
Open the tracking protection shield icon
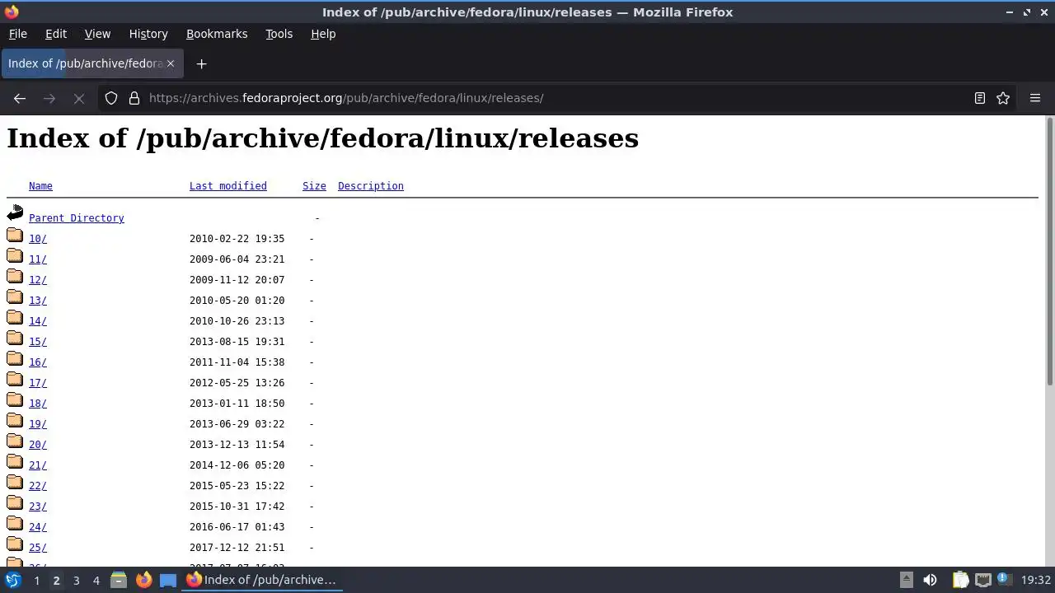pos(111,98)
